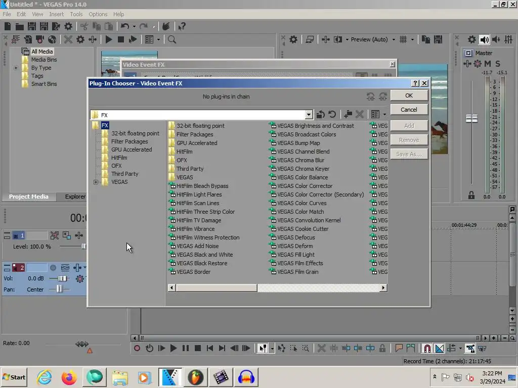Viewport: 518px width, 388px height.
Task: Click OK in Plug-In Chooser
Action: (409, 95)
